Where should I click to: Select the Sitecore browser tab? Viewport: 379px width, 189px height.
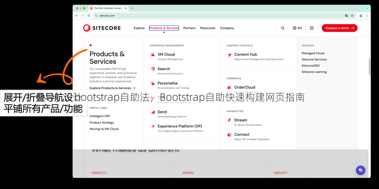click(108, 8)
